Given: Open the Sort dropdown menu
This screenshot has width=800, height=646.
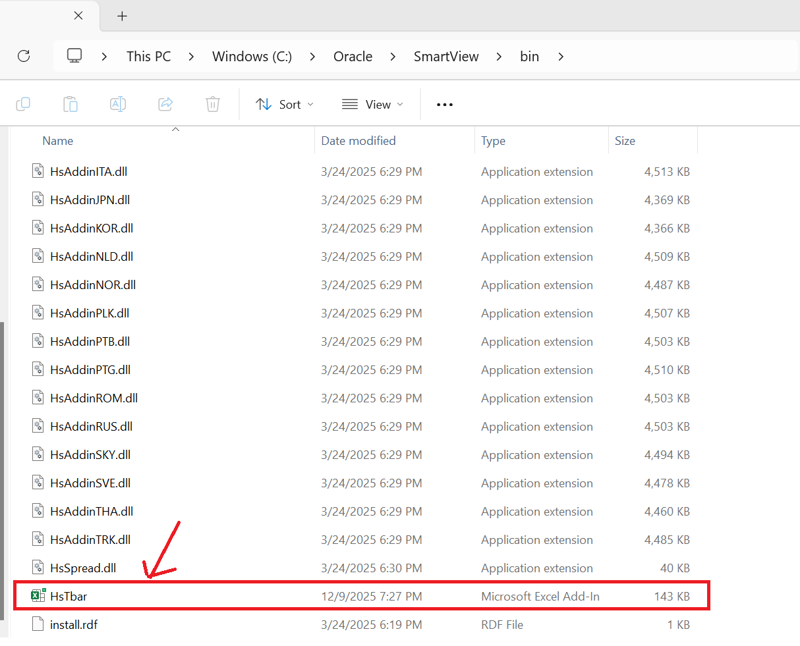Looking at the screenshot, I should [285, 104].
